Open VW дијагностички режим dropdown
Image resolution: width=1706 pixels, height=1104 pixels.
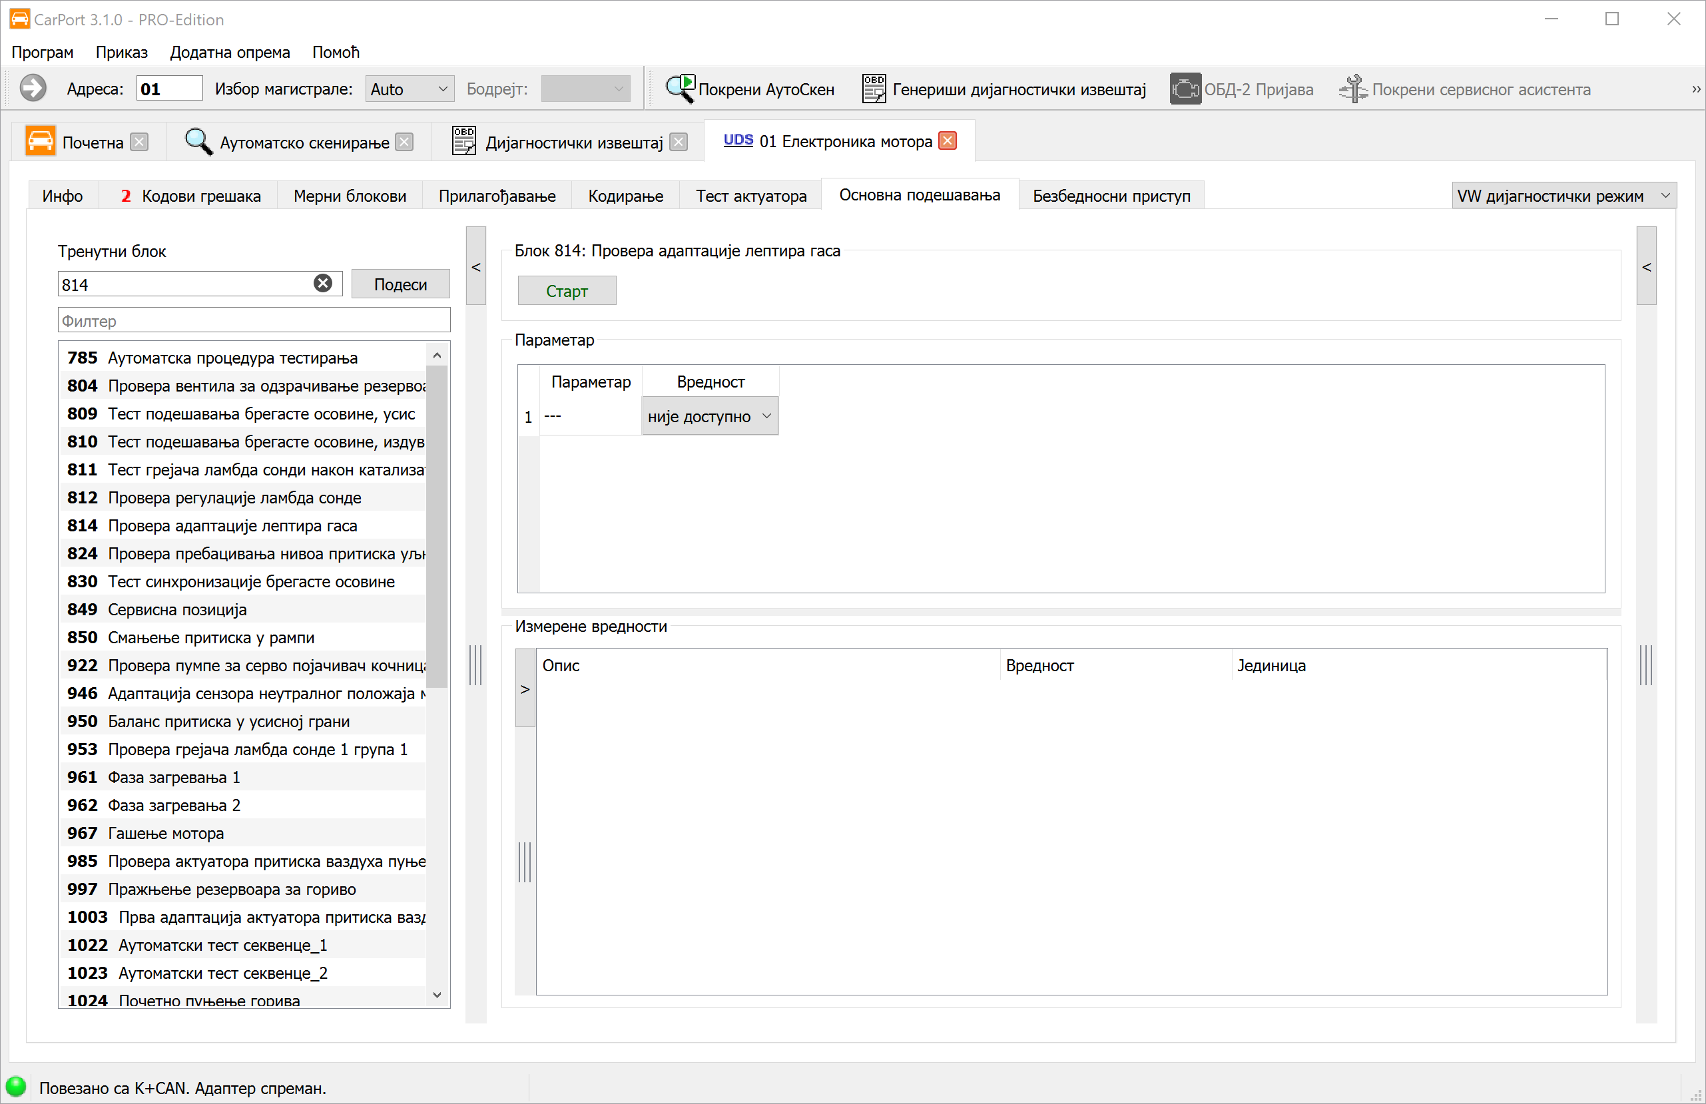tap(1564, 196)
